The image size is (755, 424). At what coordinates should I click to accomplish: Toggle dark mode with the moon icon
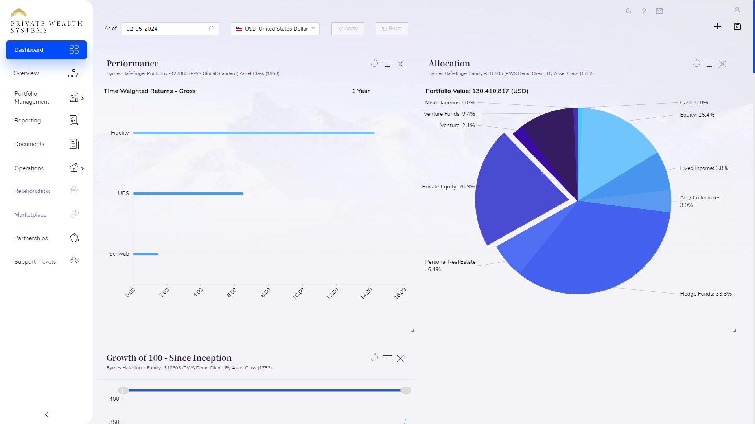(x=628, y=11)
